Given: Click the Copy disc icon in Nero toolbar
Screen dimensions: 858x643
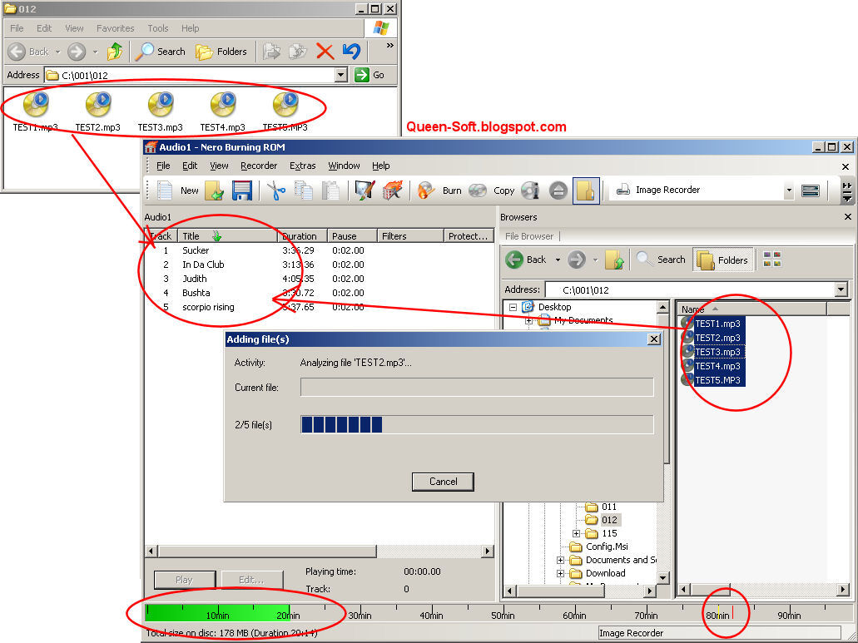Looking at the screenshot, I should point(478,190).
